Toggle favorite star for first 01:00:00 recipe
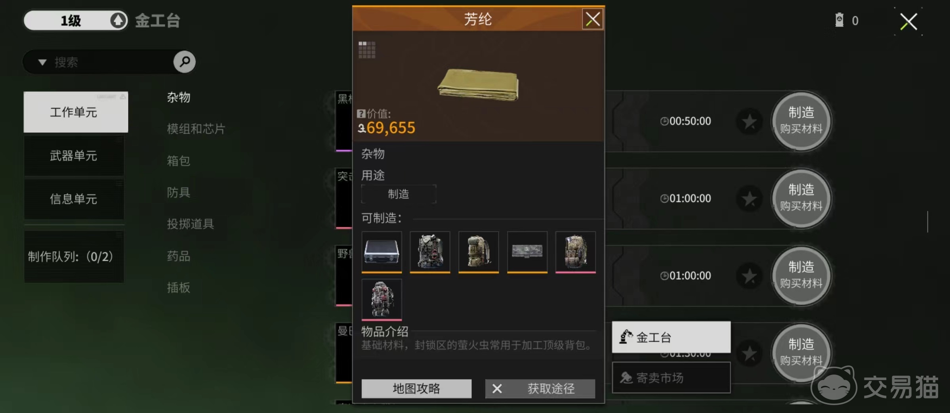 (x=750, y=199)
